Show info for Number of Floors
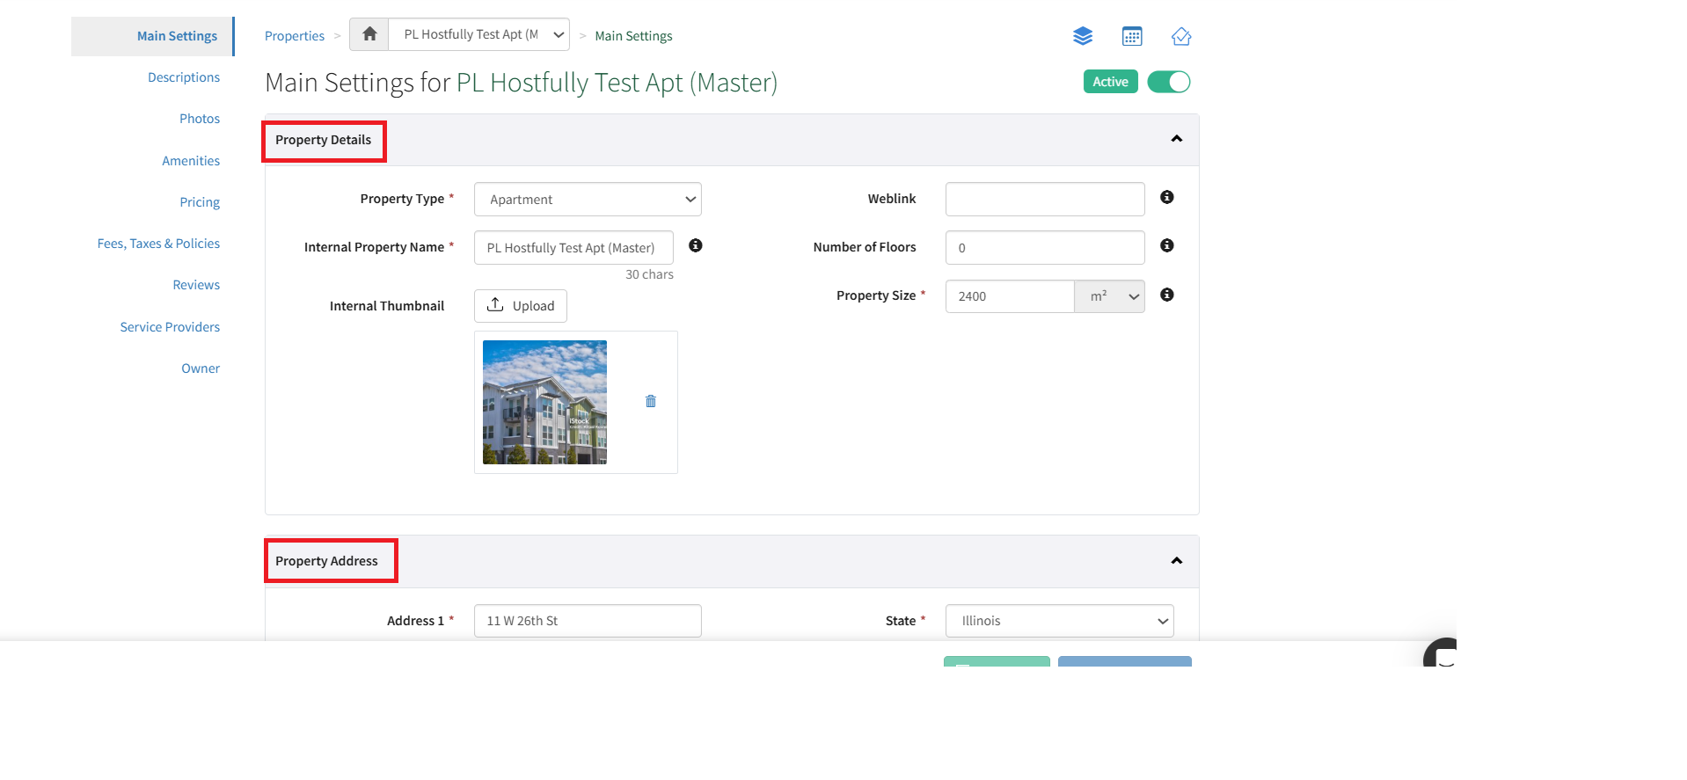 tap(1167, 246)
